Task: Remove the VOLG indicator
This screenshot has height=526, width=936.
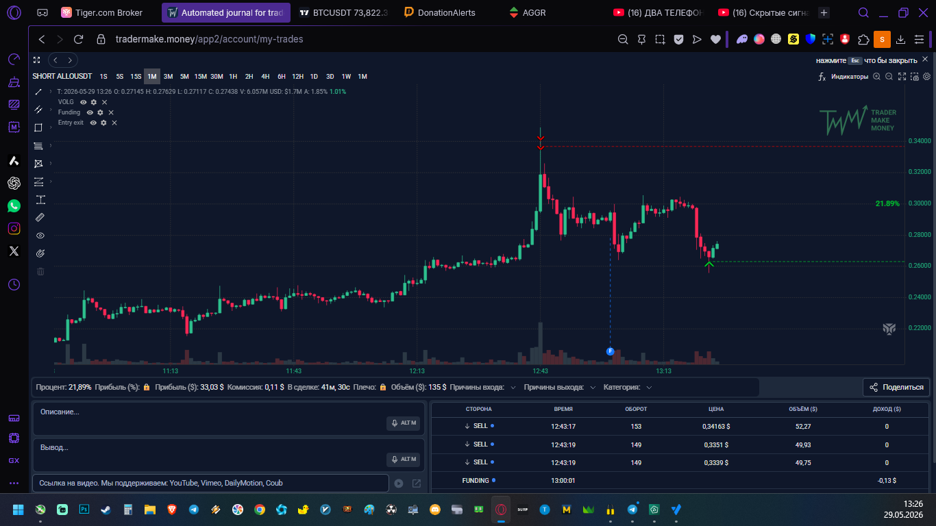Action: pyautogui.click(x=105, y=102)
